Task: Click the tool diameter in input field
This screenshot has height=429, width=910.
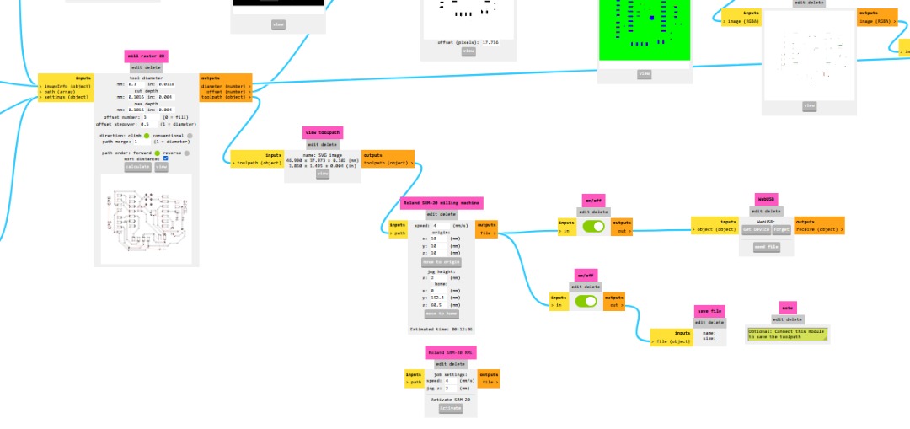Action: click(166, 84)
